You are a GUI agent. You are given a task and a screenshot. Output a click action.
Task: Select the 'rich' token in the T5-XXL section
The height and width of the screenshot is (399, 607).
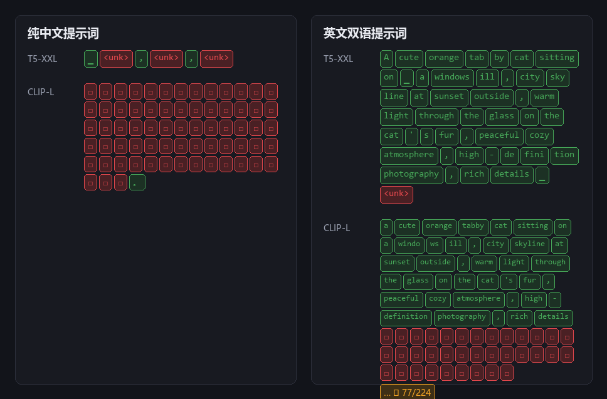point(474,175)
